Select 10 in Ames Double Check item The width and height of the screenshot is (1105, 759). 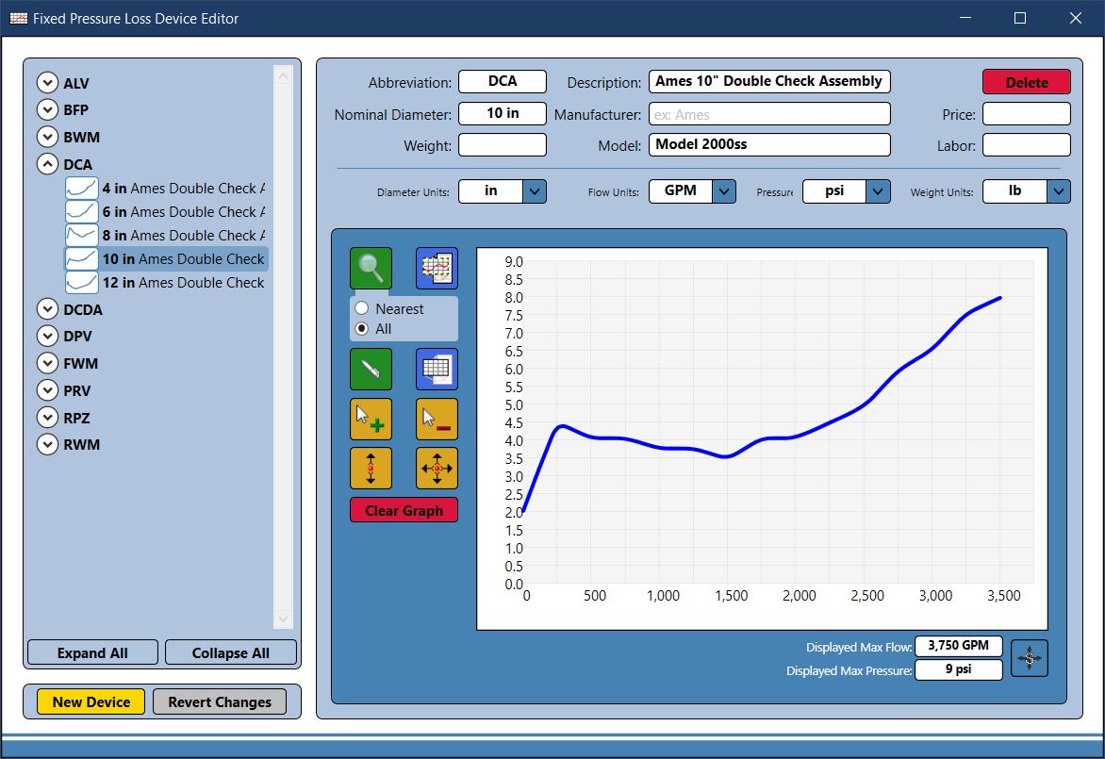click(x=166, y=258)
